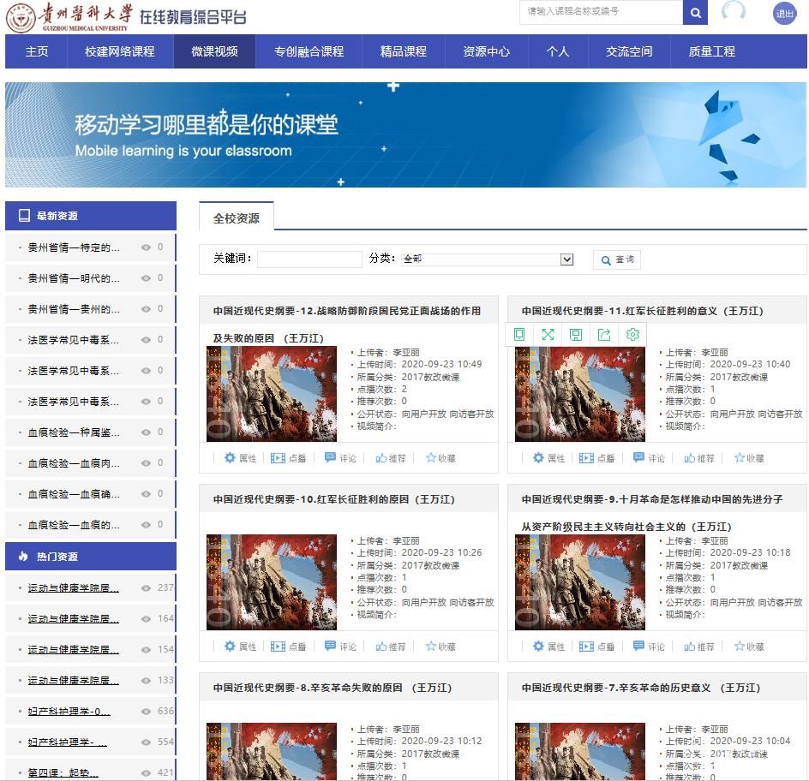
Task: Click the floating toolbar fullscreen expand icon
Action: (548, 335)
